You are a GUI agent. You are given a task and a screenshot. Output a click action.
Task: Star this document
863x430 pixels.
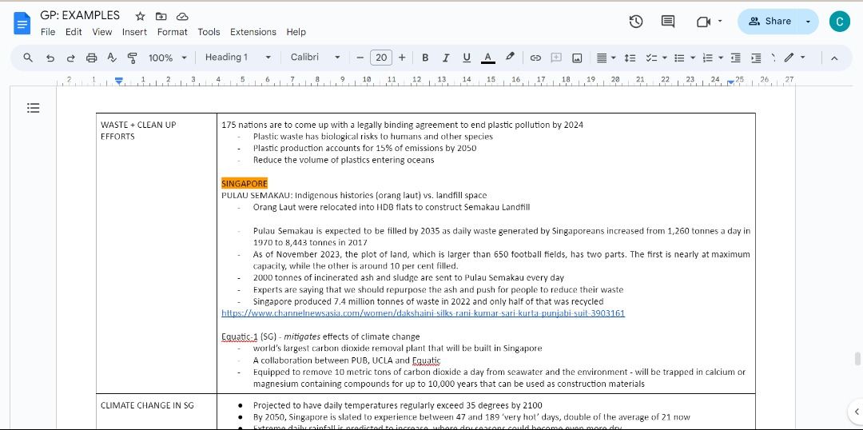pos(141,16)
